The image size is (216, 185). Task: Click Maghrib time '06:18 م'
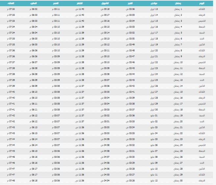point(33,181)
